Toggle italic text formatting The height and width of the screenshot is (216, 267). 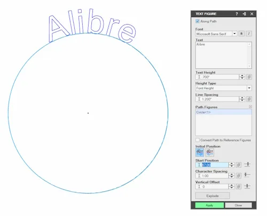pyautogui.click(x=249, y=34)
